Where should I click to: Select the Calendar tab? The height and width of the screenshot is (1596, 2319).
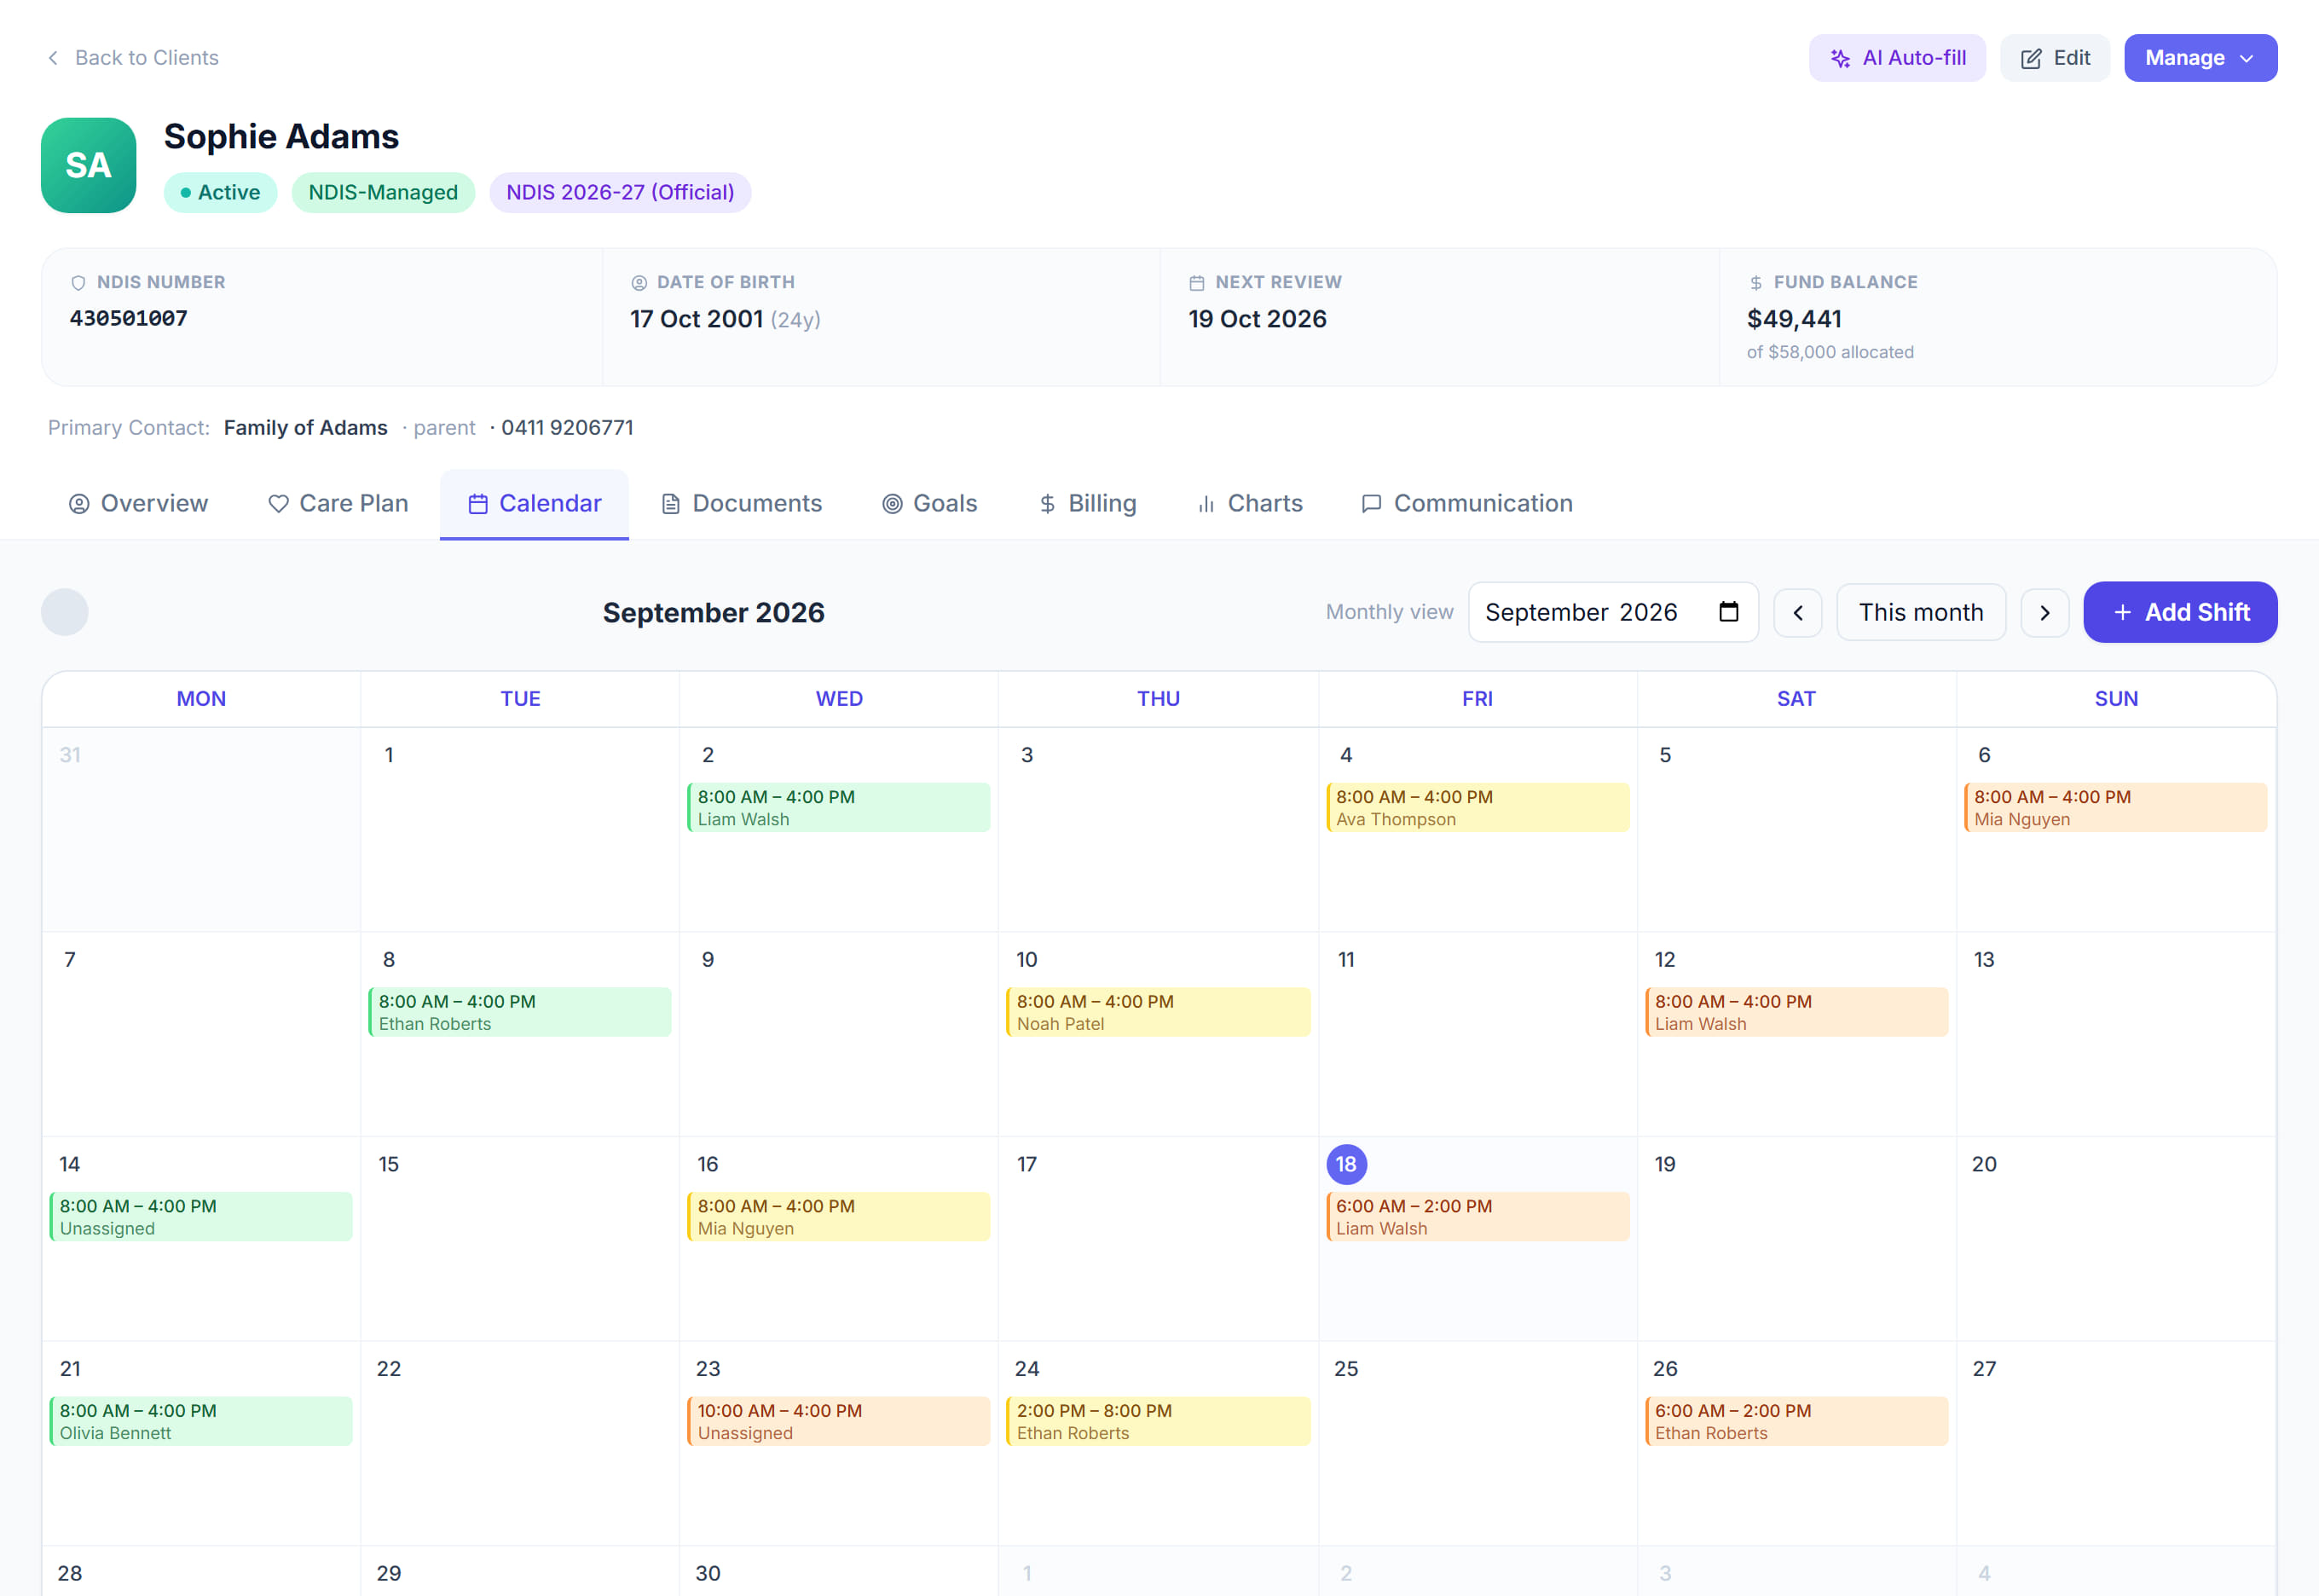click(x=534, y=503)
